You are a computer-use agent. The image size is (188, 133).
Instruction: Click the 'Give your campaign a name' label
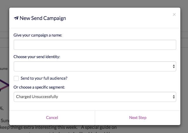click(38, 35)
